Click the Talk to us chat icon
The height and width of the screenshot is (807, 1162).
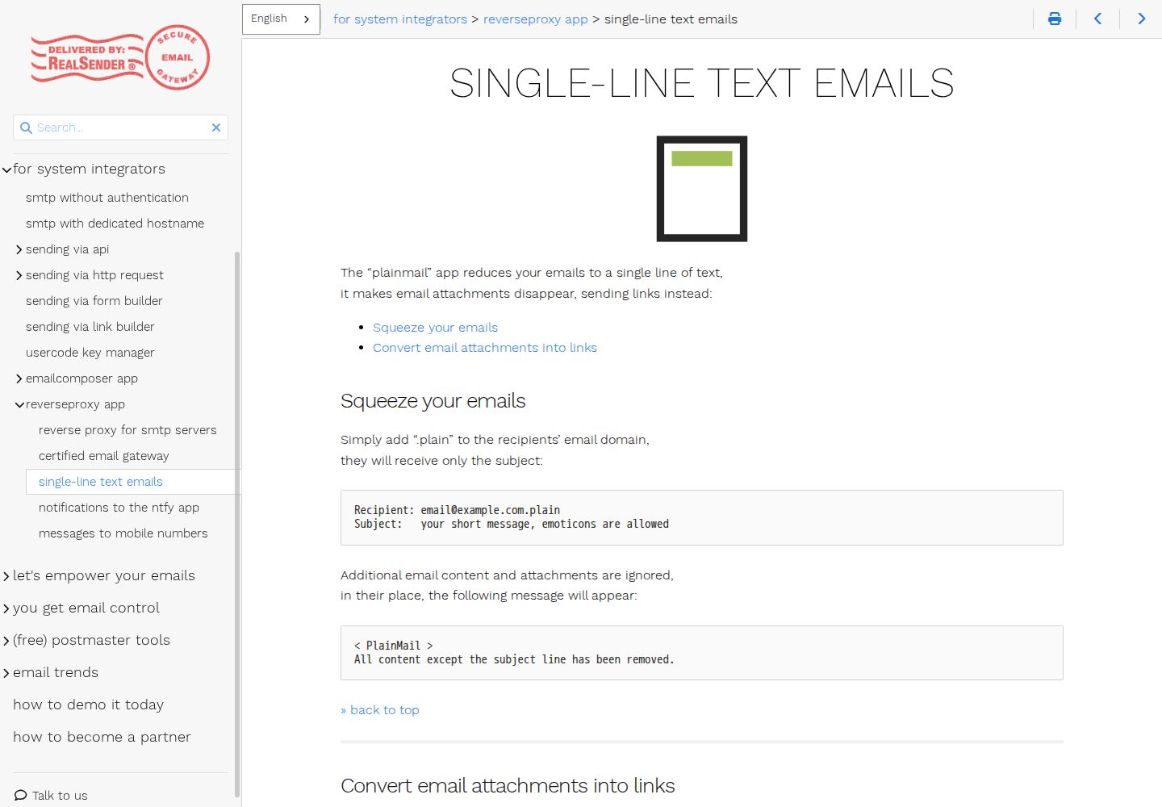pos(21,795)
